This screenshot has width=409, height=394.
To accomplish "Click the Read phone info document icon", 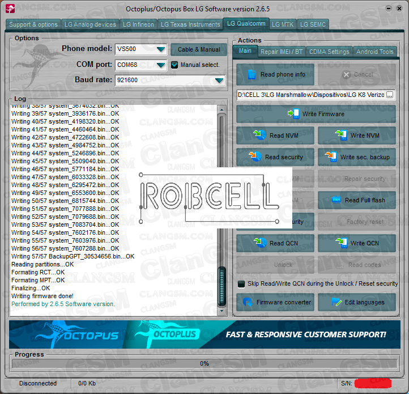I will [252, 74].
